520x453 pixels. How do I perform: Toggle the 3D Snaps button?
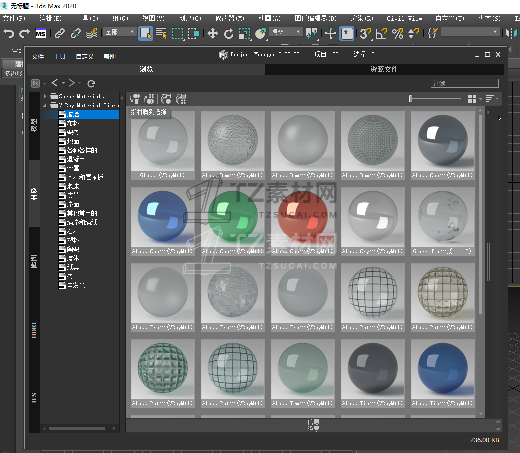(366, 34)
